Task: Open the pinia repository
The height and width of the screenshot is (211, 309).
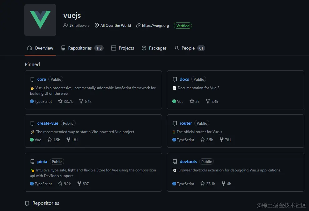Action: tap(42, 162)
